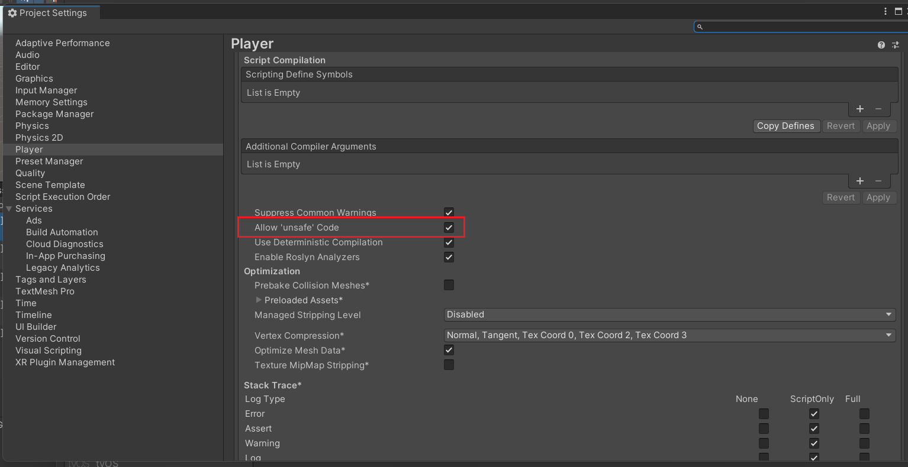Click the Copy Defines button
This screenshot has height=467, width=908.
(786, 126)
